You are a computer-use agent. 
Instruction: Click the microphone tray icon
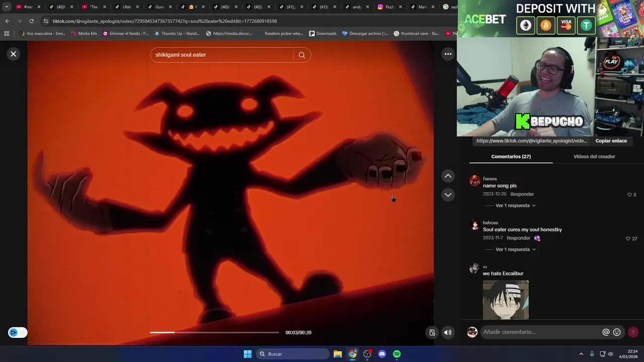click(592, 354)
